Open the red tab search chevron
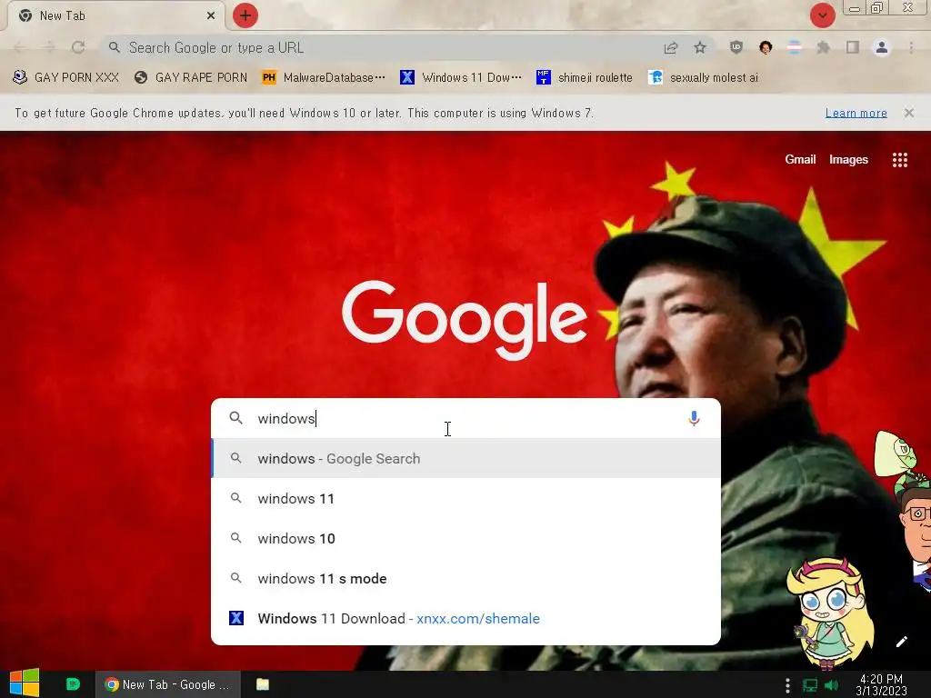The height and width of the screenshot is (698, 931). 822,15
